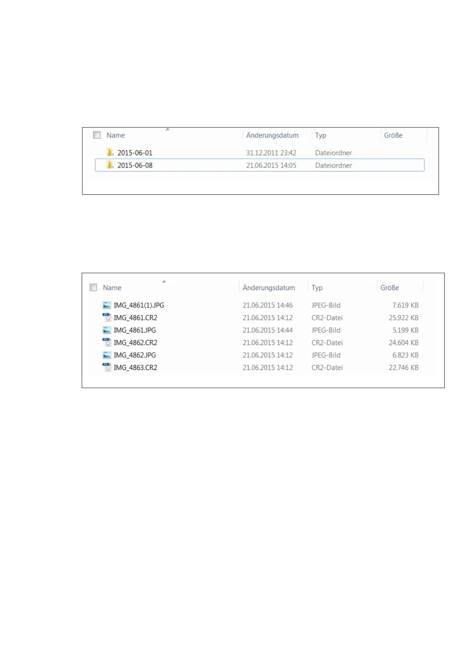The image size is (457, 647).
Task: Tick the select-all checkbox in the image file list
Action: (93, 287)
